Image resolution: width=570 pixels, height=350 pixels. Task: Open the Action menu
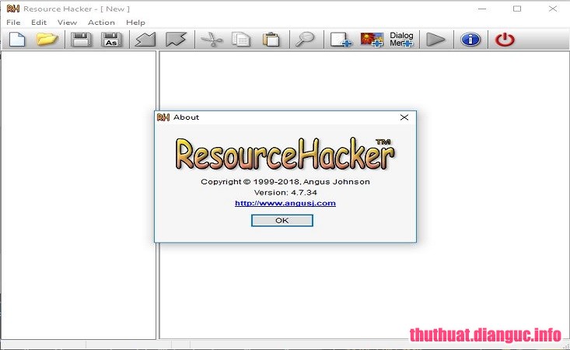[101, 23]
